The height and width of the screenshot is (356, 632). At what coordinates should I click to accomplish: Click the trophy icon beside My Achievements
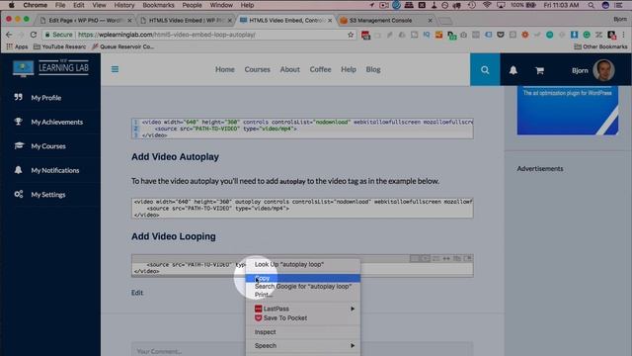[19, 122]
